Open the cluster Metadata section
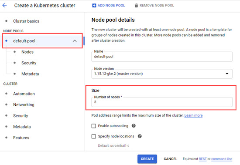Image resolution: width=240 pixels, height=165 pixels. [x=22, y=127]
